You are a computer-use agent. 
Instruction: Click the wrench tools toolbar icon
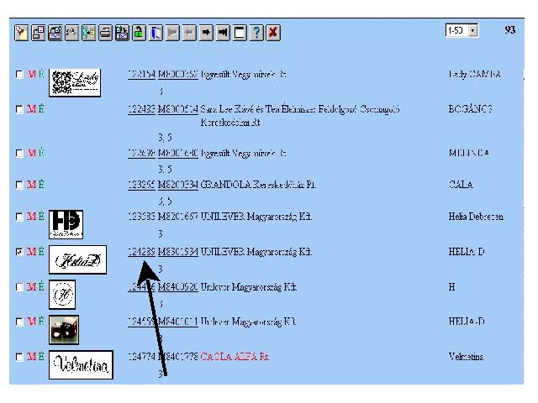coord(71,33)
